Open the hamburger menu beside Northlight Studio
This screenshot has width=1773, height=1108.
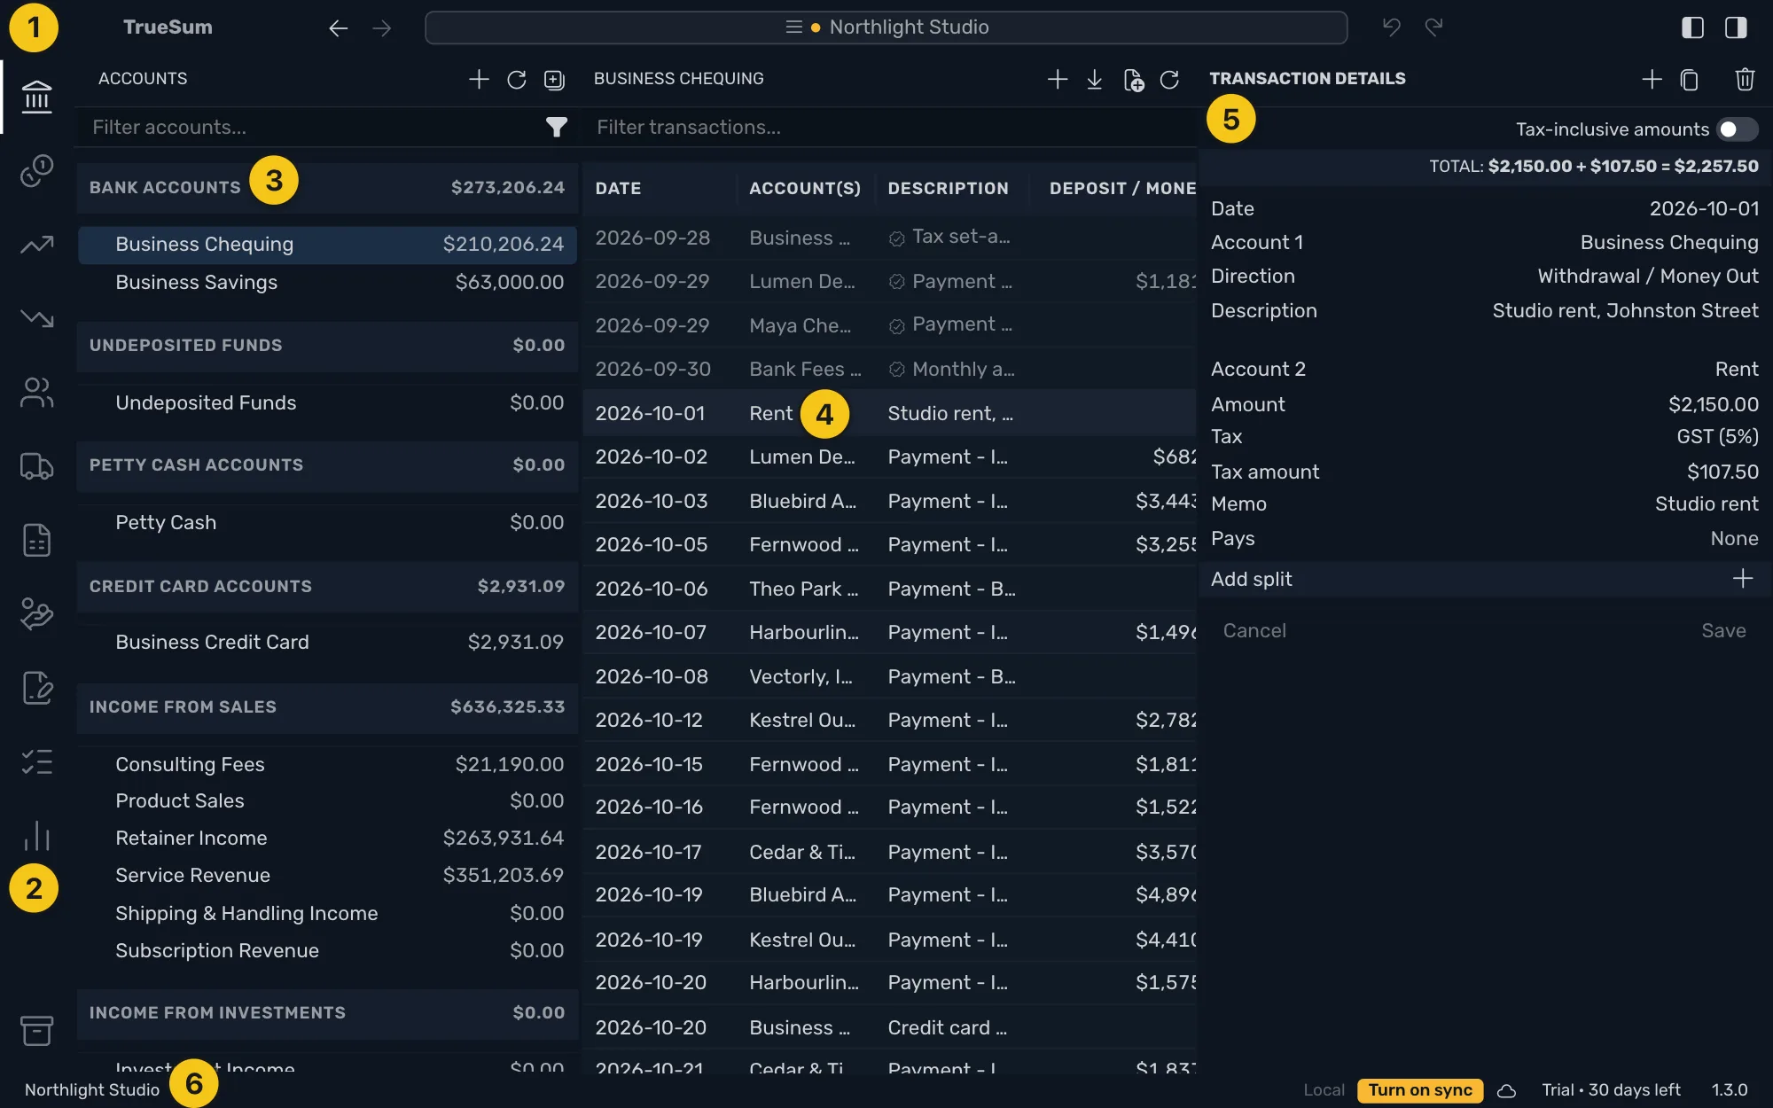coord(793,27)
